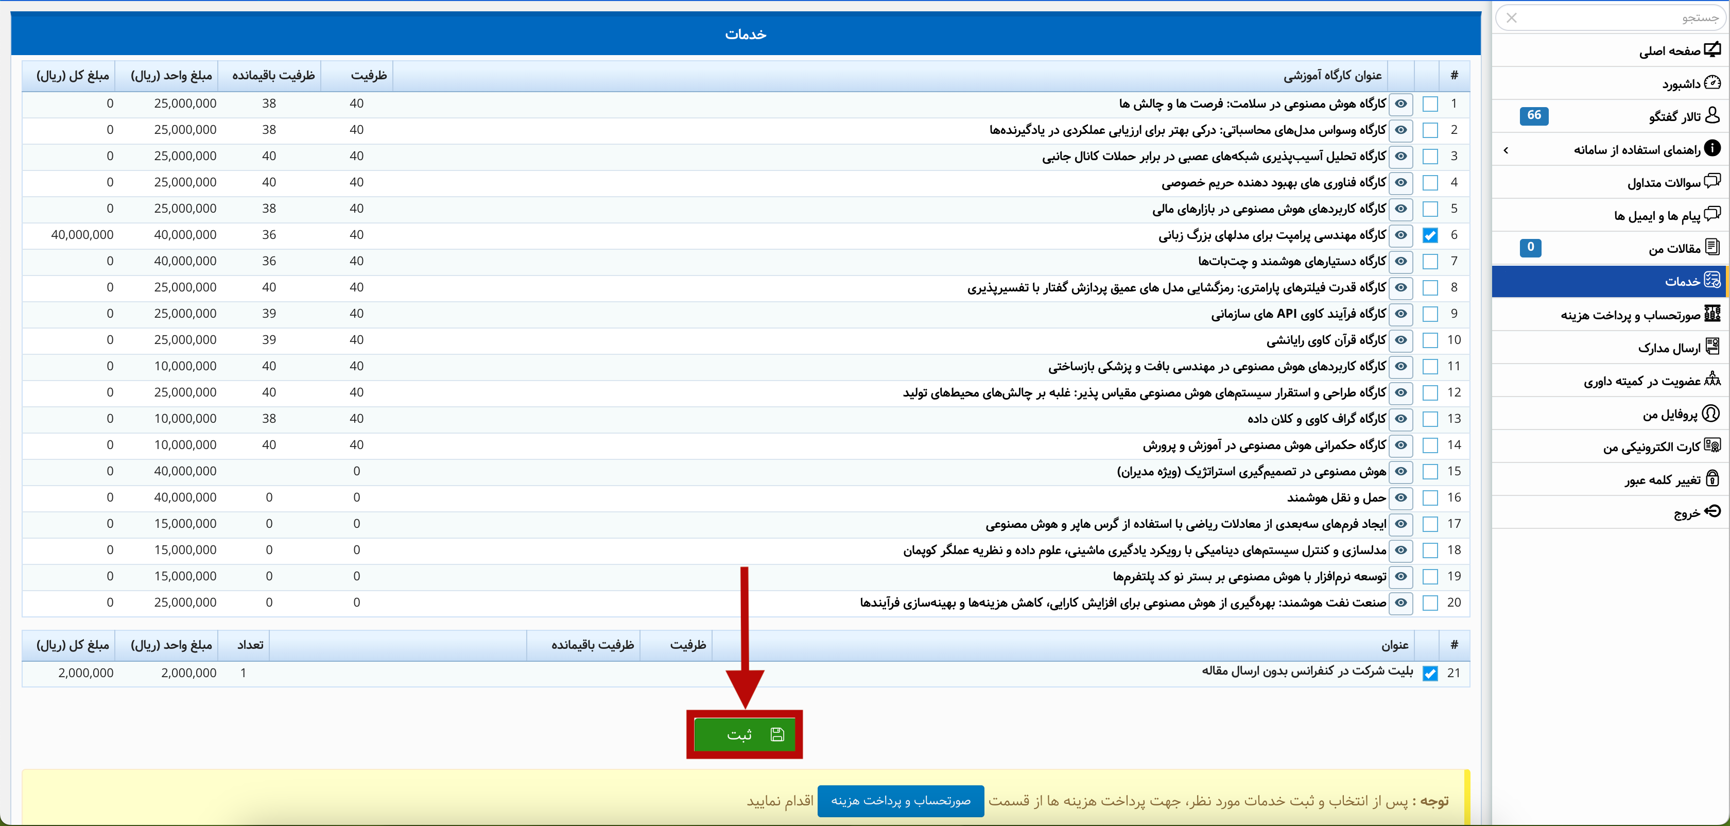Uncheck conference ticket checkbox in row 21
Screen dimensions: 1730x826
[1430, 674]
